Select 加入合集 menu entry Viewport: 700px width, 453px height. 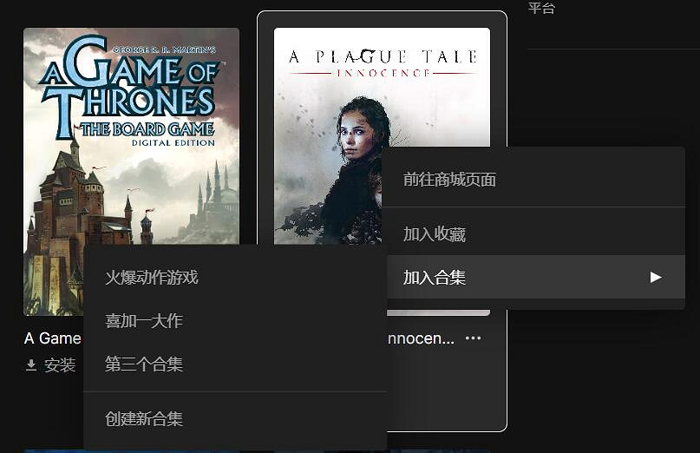(x=533, y=278)
